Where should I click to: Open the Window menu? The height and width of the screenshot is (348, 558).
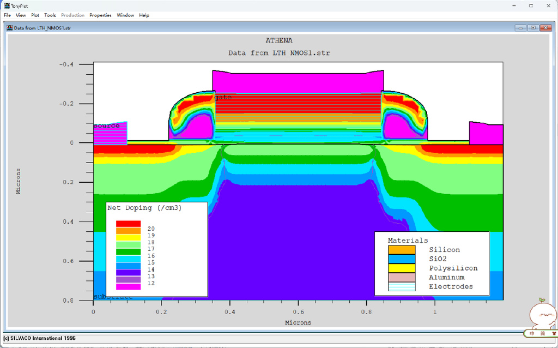(x=125, y=15)
